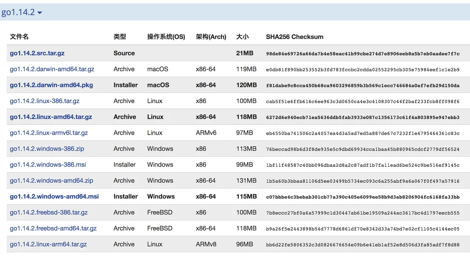Screen dimensions: 470x256
Task: Download go1.14.2.windows-amd64.msi installer
Action: pos(54,197)
